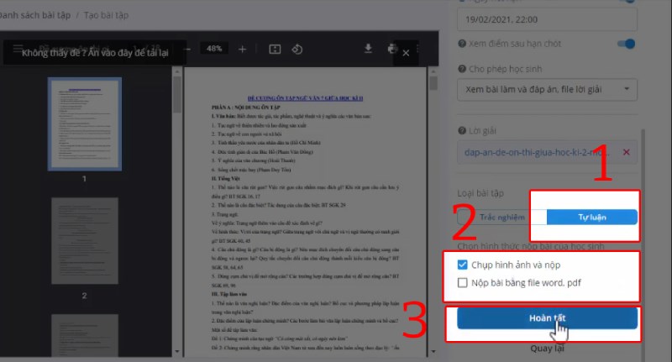Toggle Xem điểm sau hạn chót switch
Image resolution: width=672 pixels, height=362 pixels.
point(626,44)
